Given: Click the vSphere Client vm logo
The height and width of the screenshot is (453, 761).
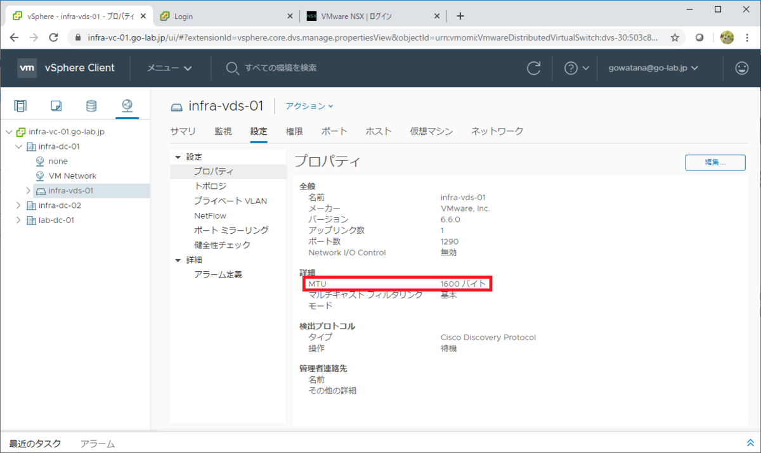Looking at the screenshot, I should 27,68.
